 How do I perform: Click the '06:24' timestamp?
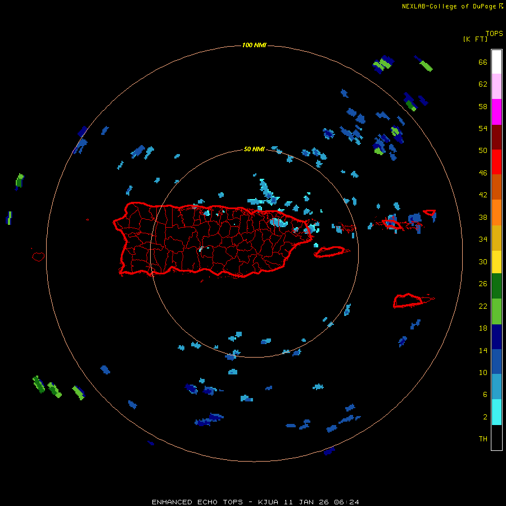(x=347, y=502)
